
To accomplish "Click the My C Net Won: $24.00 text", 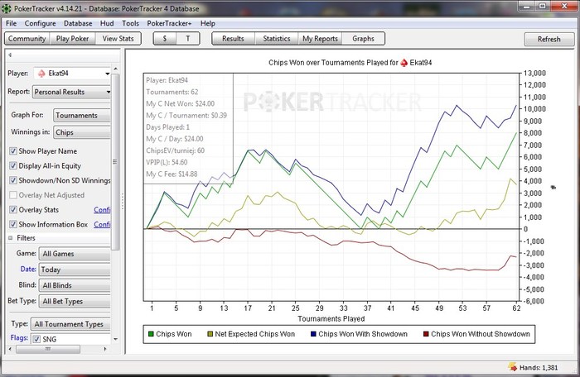I will click(x=180, y=104).
